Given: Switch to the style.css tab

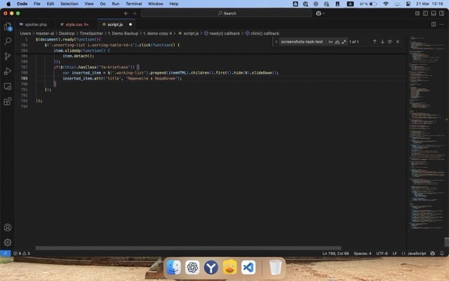Looking at the screenshot, I should point(76,24).
